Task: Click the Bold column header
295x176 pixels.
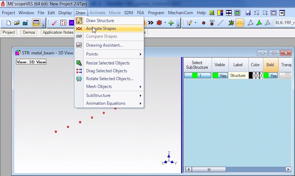Action: 270,65
